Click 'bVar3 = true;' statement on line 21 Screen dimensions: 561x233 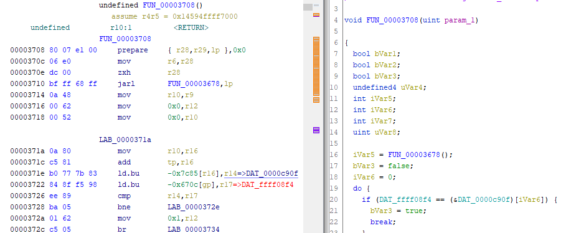pos(398,211)
